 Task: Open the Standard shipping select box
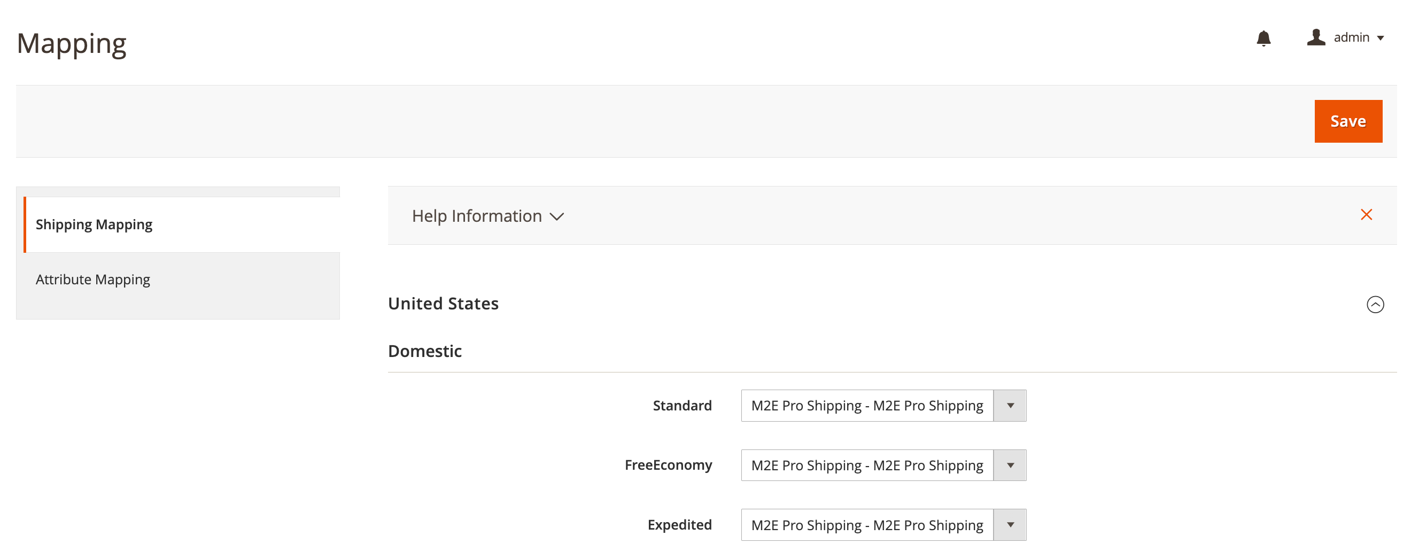(866, 406)
